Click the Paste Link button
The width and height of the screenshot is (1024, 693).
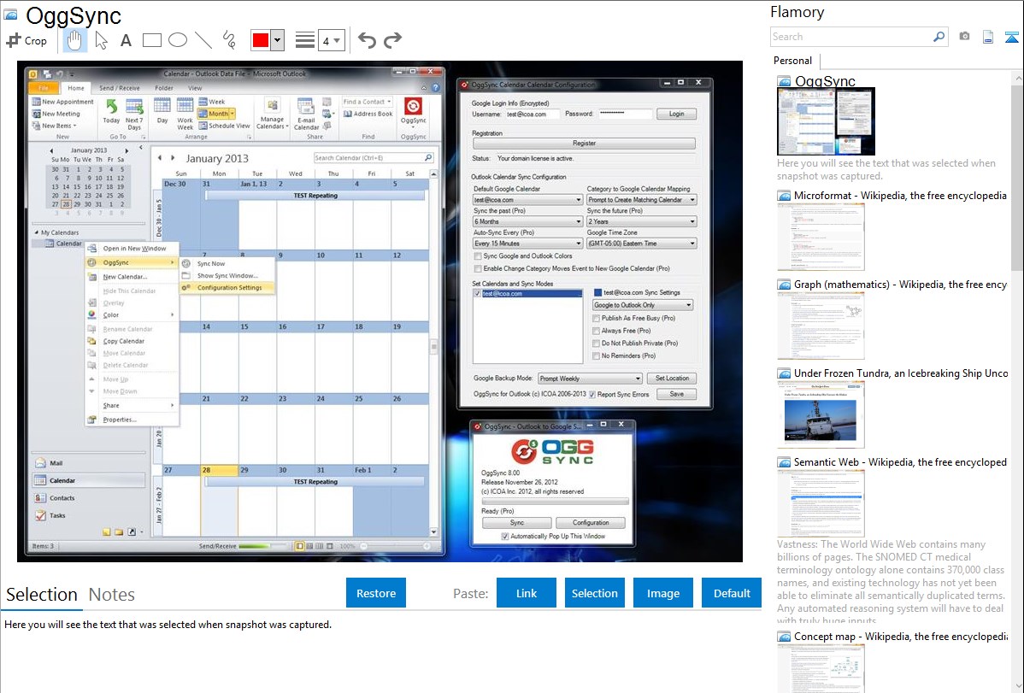[x=527, y=593]
